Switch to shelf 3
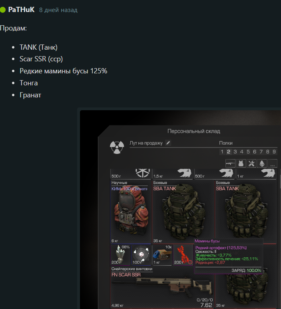The image size is (281, 309). point(235,152)
